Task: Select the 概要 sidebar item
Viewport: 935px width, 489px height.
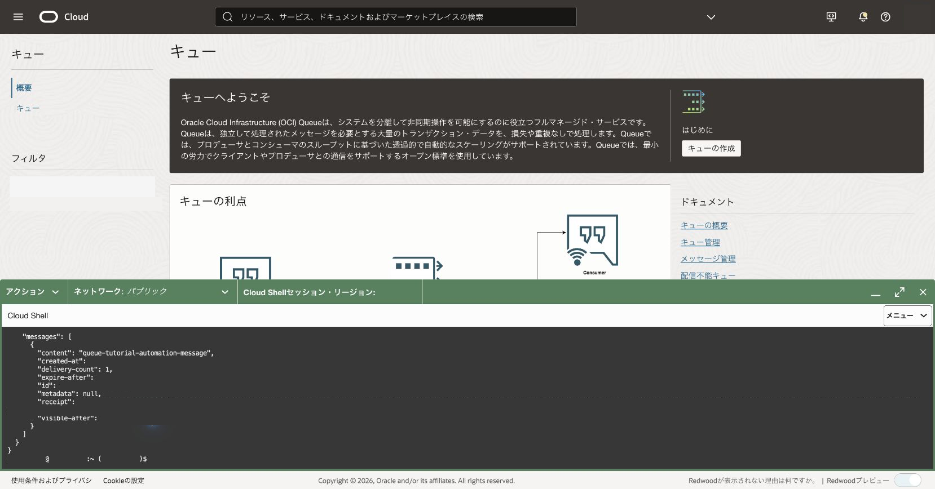Action: pyautogui.click(x=24, y=88)
